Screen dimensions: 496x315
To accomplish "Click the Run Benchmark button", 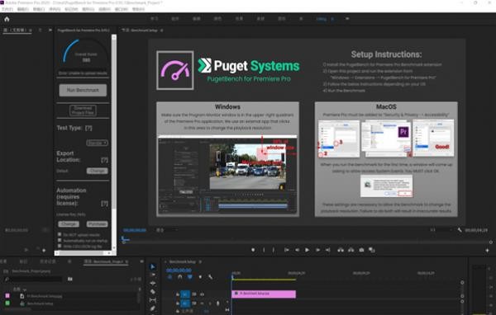I will tap(83, 90).
